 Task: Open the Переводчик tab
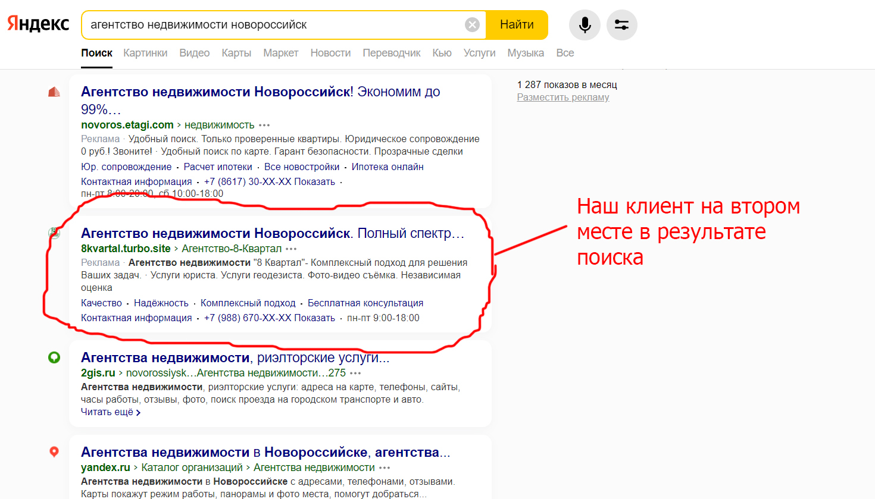(x=392, y=53)
